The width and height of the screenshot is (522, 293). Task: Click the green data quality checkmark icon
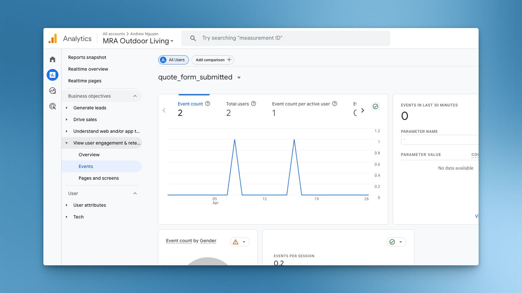pyautogui.click(x=376, y=106)
